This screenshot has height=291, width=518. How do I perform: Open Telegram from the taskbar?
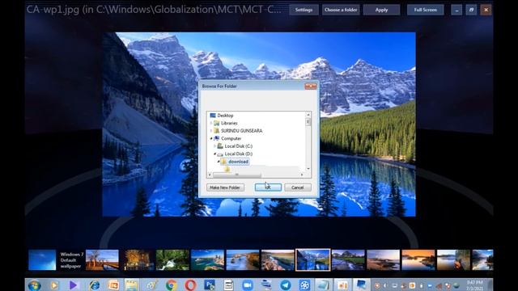286,285
